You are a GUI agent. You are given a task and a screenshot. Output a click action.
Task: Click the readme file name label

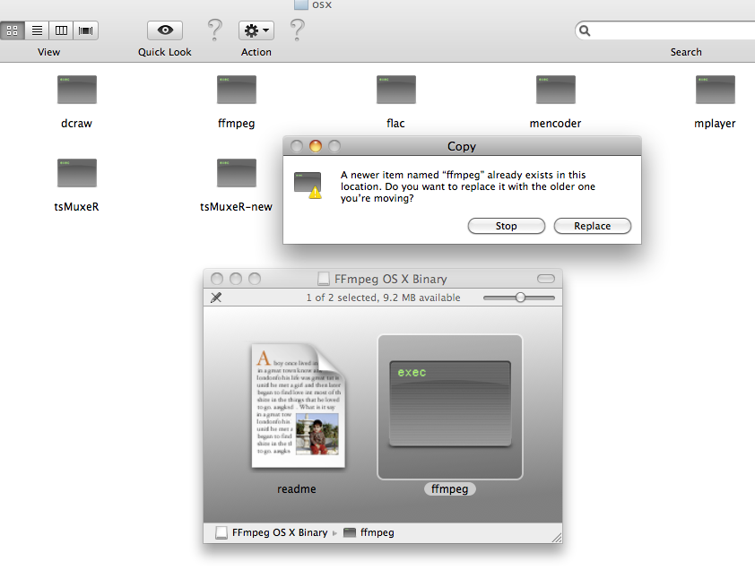(297, 489)
